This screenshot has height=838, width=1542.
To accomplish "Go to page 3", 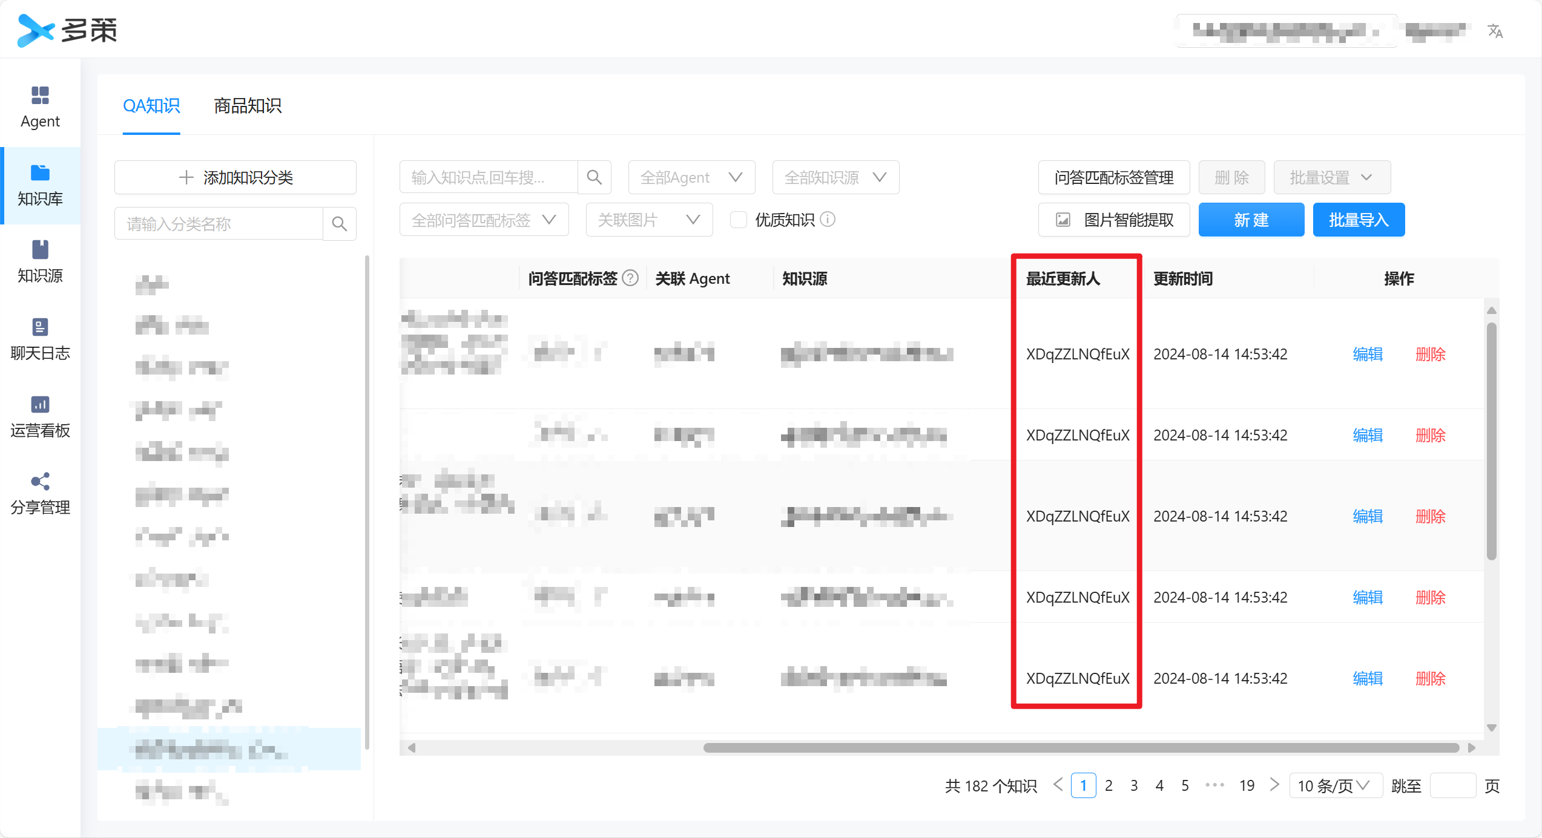I will point(1134,785).
